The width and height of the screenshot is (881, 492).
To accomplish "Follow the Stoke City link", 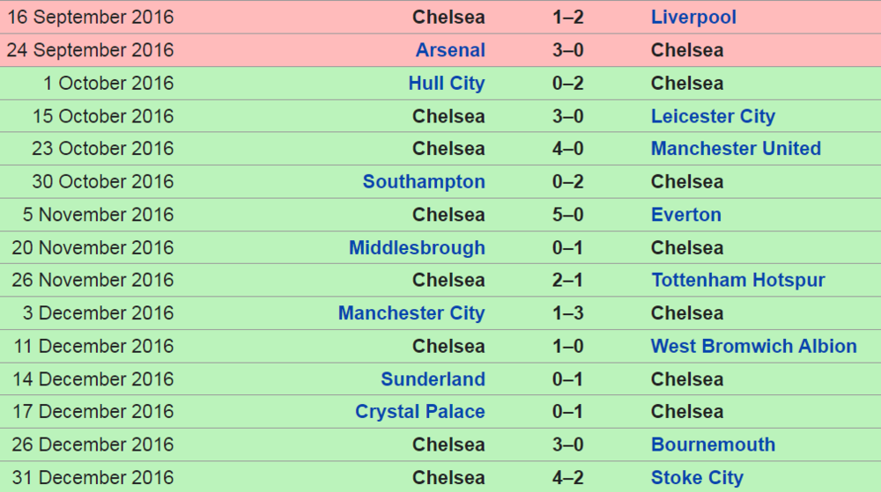I will [x=697, y=477].
